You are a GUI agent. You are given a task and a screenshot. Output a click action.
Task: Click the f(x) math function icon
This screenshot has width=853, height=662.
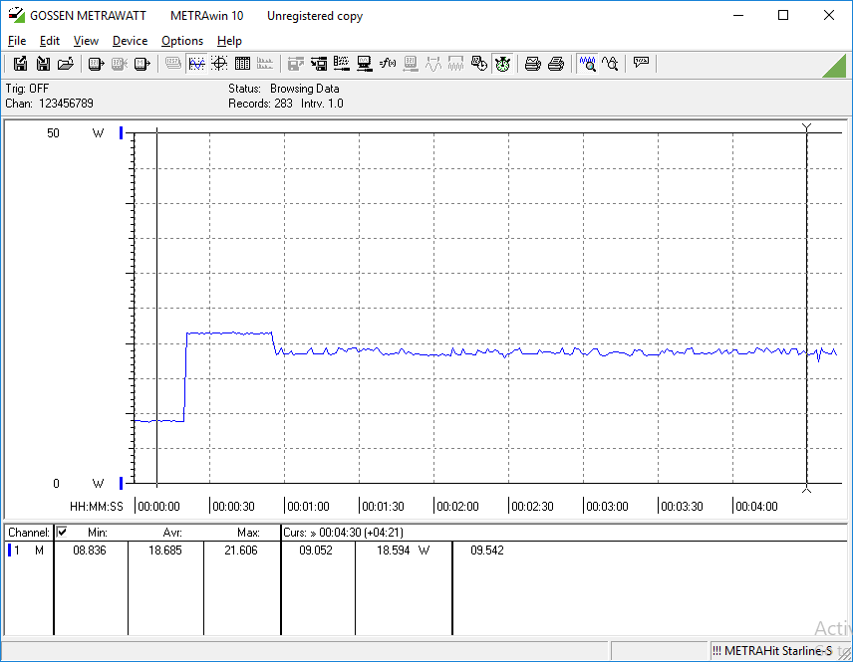[x=388, y=64]
